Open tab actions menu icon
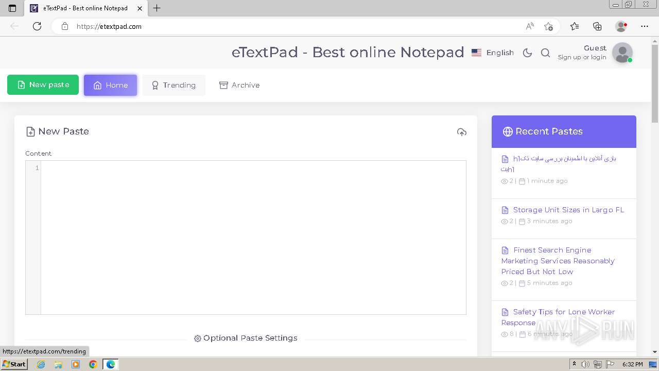The image size is (659, 371). 12,8
